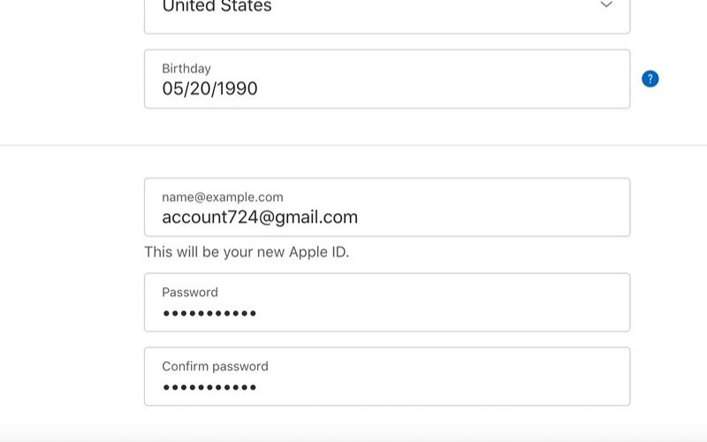The image size is (707, 442).
Task: Click the Password field label
Action: (190, 293)
